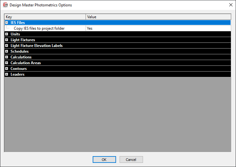Expand Light Fixture Elevation Labels category
236x167 pixels.
tap(7, 46)
